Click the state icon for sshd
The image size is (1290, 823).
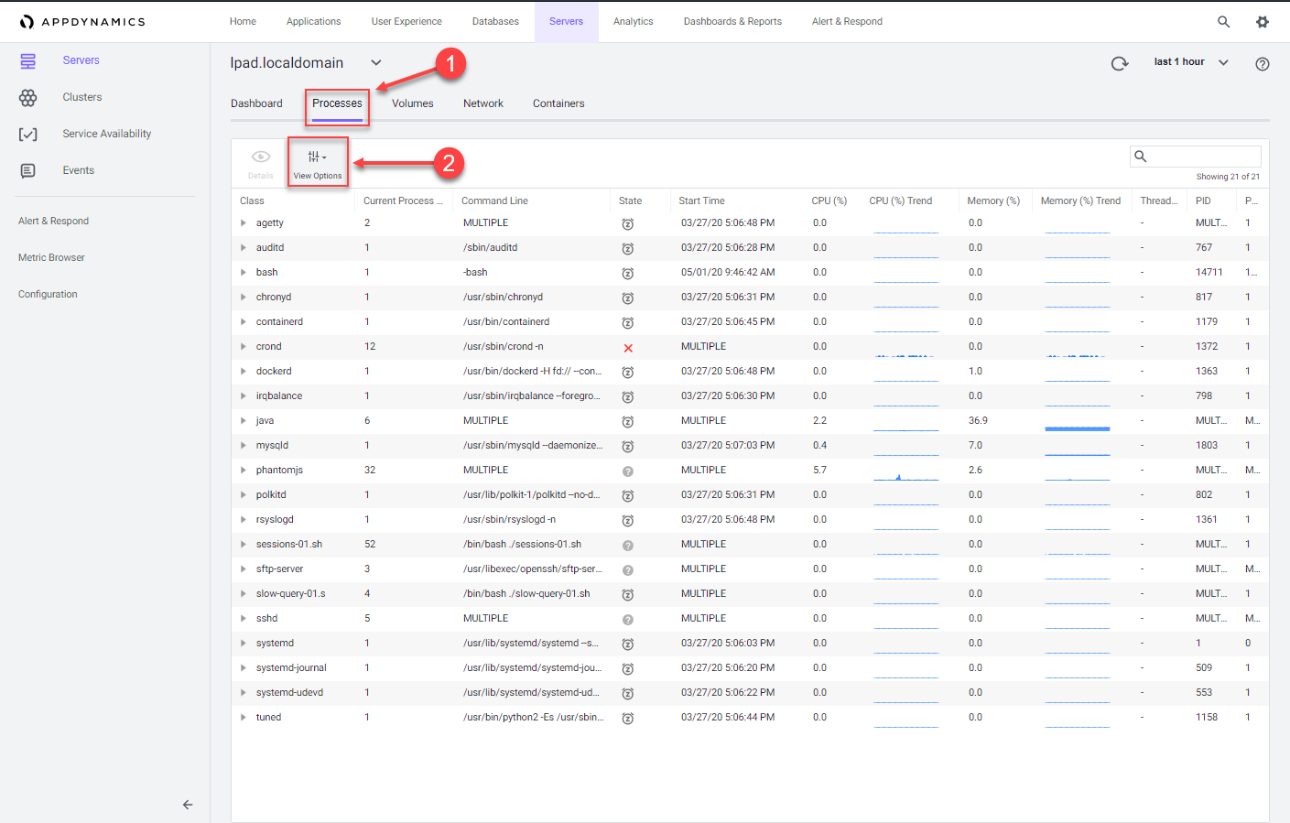[628, 620]
